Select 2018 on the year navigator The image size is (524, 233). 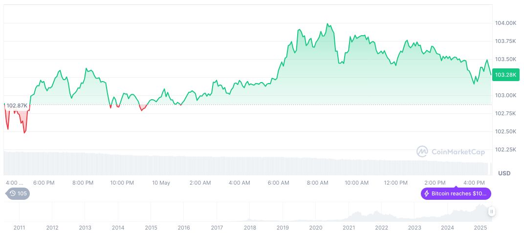click(x=250, y=228)
